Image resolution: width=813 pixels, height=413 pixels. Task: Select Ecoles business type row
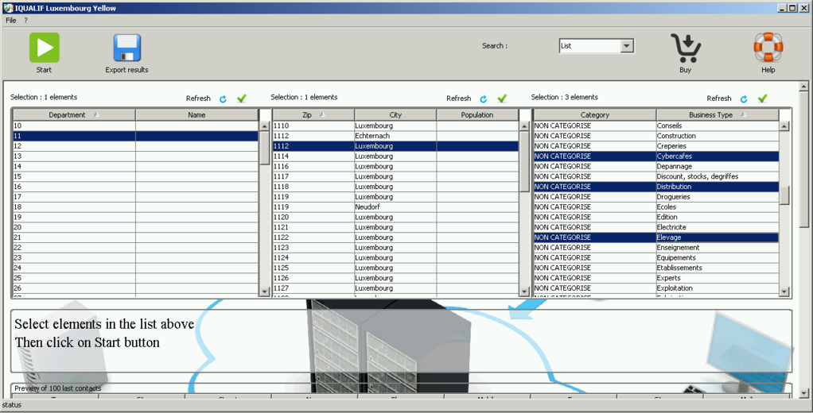click(656, 207)
